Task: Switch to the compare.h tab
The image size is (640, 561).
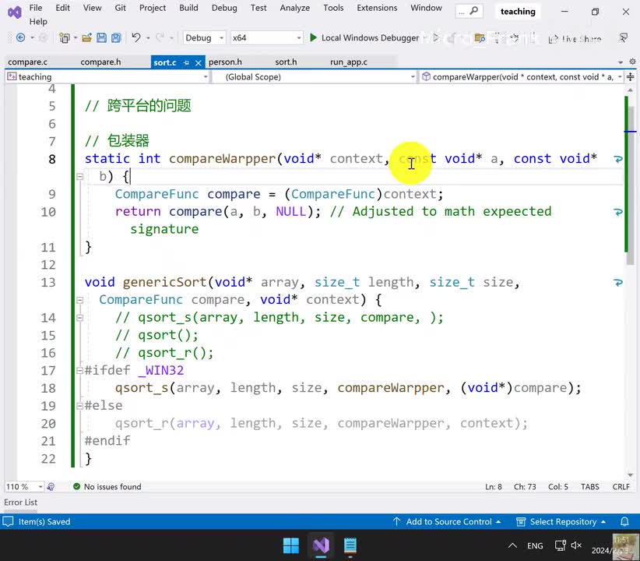Action: 100,62
